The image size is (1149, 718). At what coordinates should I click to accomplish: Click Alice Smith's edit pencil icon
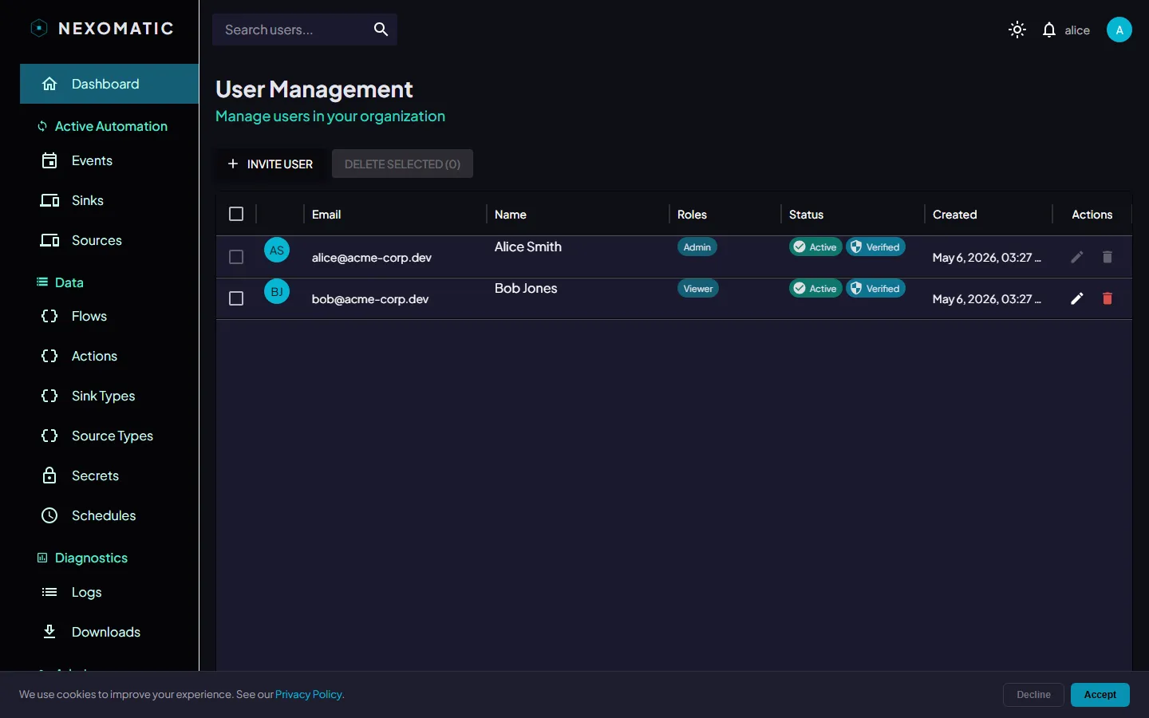click(1077, 257)
